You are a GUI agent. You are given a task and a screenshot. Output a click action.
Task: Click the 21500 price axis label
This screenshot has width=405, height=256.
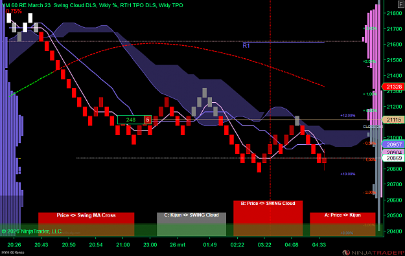pyautogui.click(x=394, y=60)
